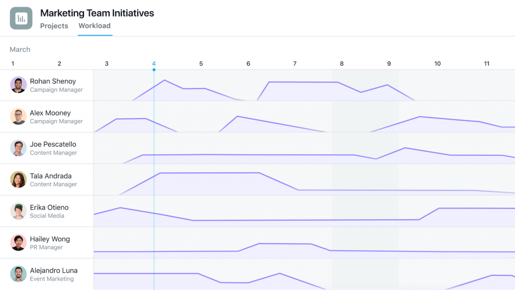Open Rohan Shenoy's profile avatar
515x290 pixels.
(18, 85)
